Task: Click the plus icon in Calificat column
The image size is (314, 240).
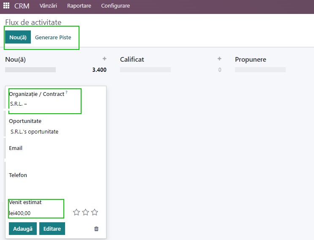Action: pos(219,59)
